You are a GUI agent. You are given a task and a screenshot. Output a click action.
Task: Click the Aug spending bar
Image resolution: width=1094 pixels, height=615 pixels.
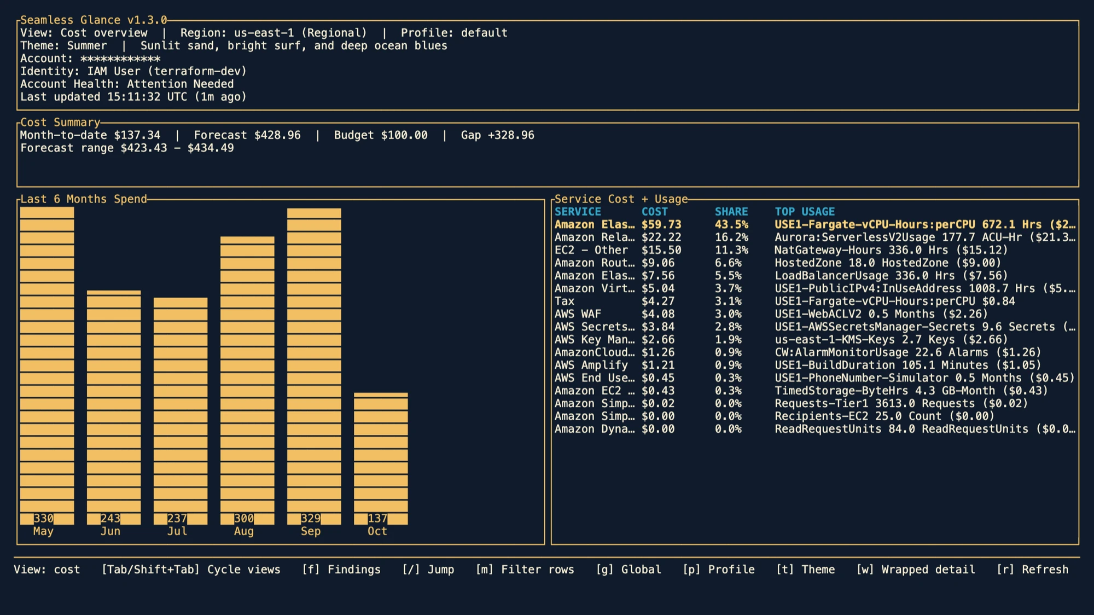coord(247,380)
